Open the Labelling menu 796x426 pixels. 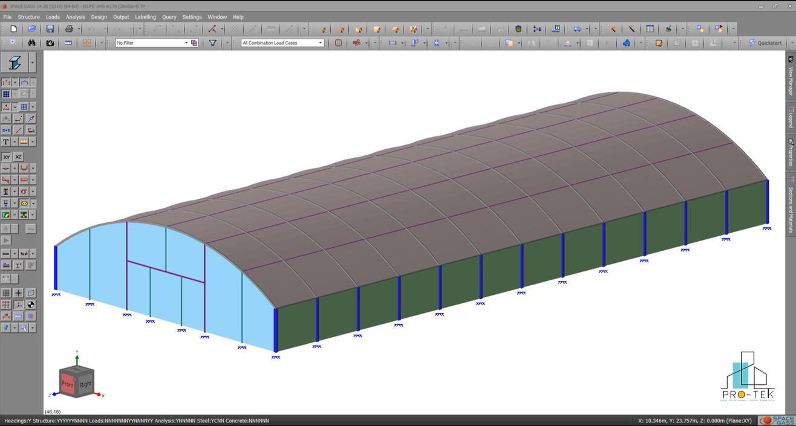145,17
